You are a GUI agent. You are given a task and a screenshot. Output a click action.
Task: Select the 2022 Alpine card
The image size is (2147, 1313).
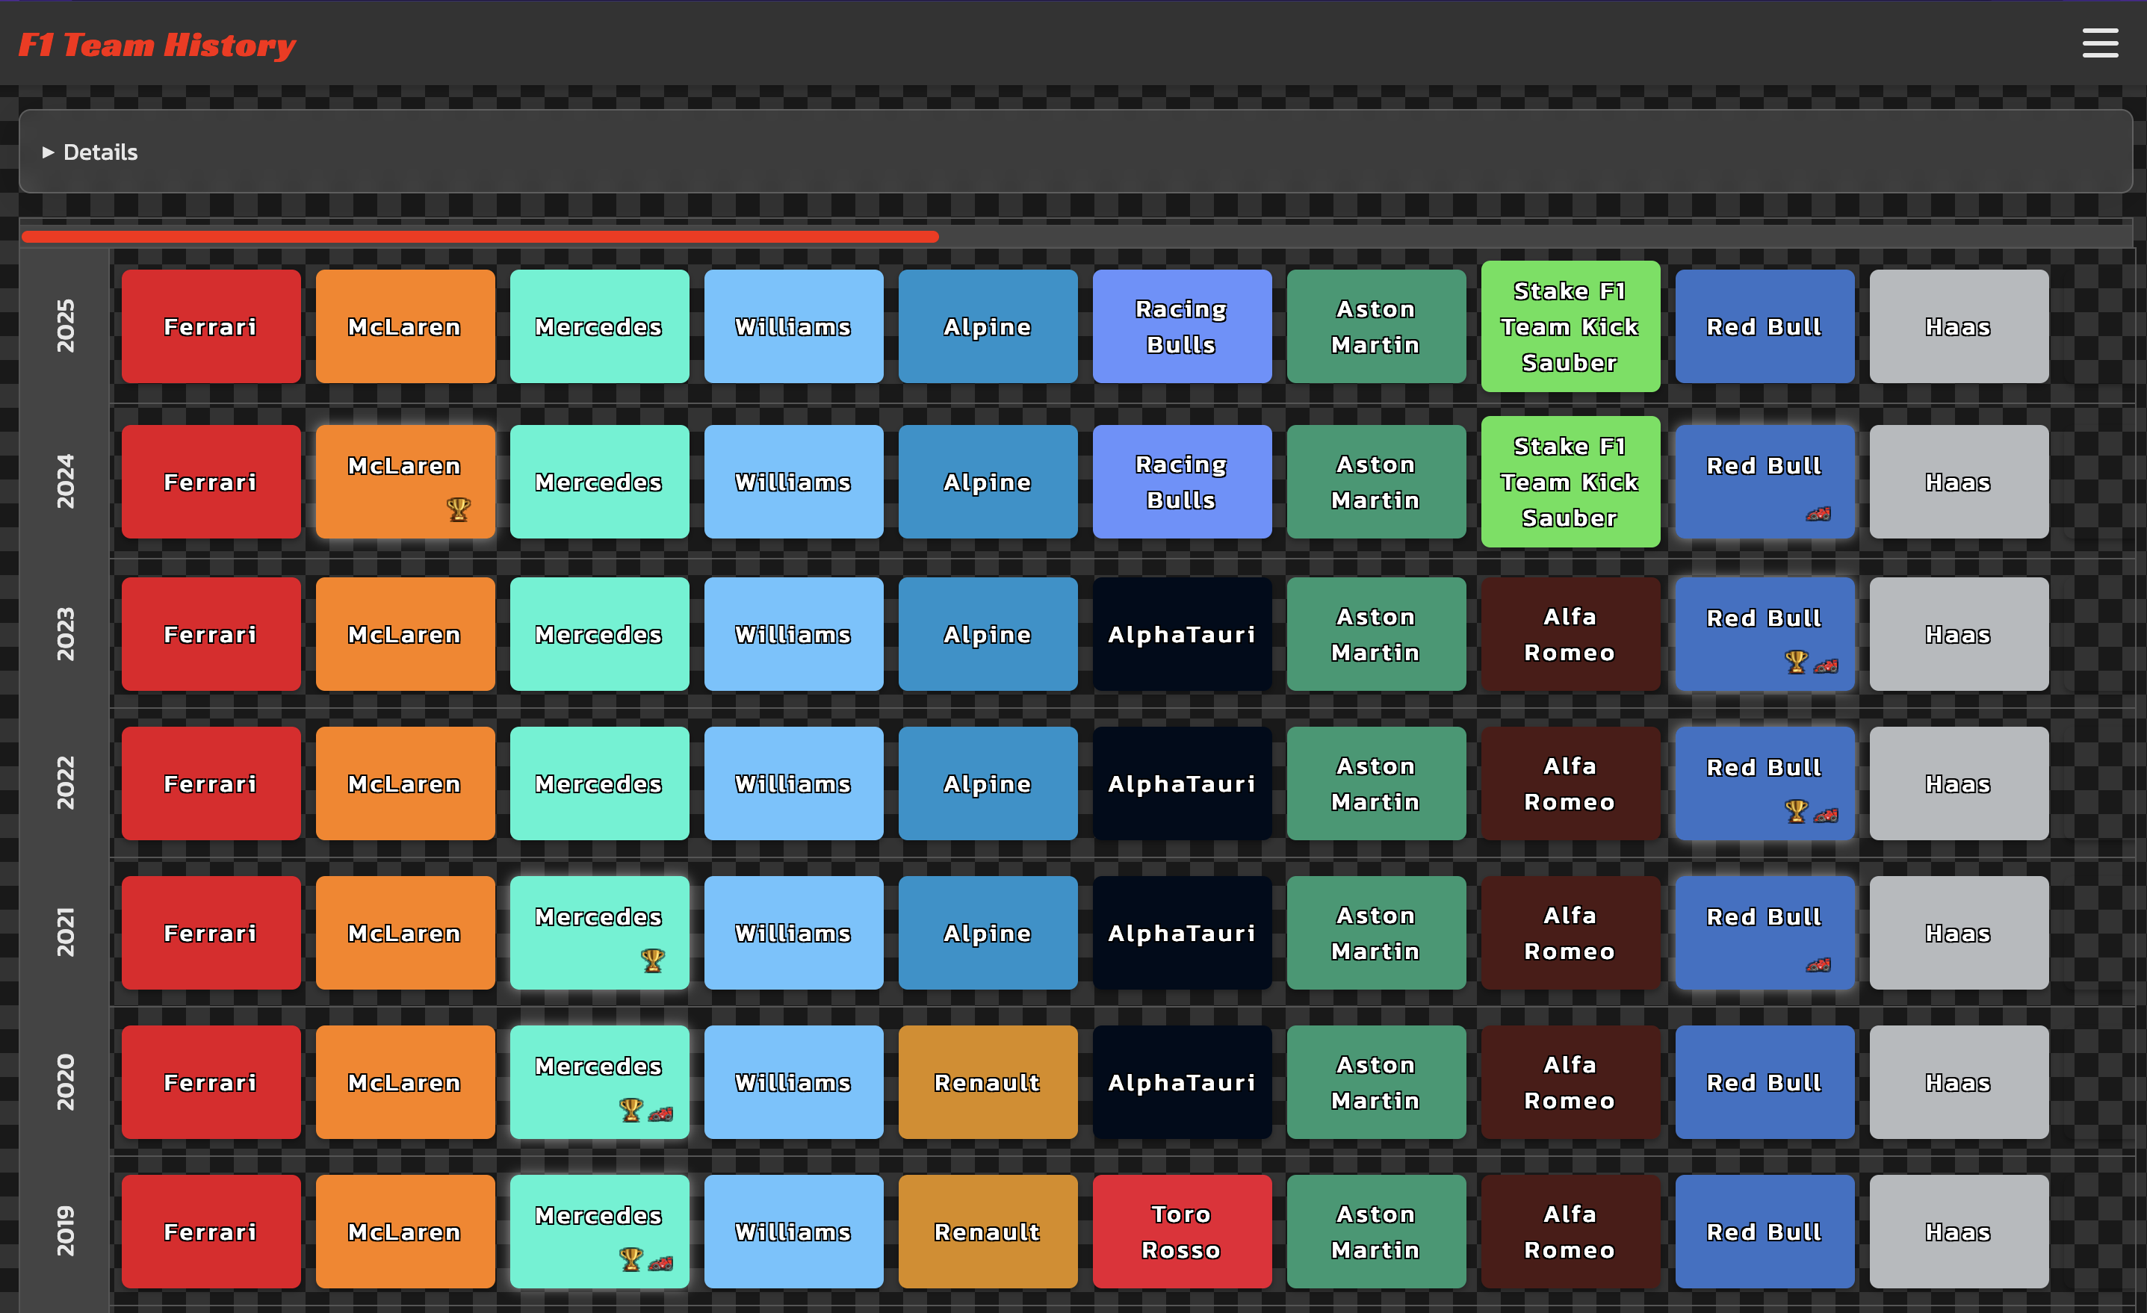988,784
